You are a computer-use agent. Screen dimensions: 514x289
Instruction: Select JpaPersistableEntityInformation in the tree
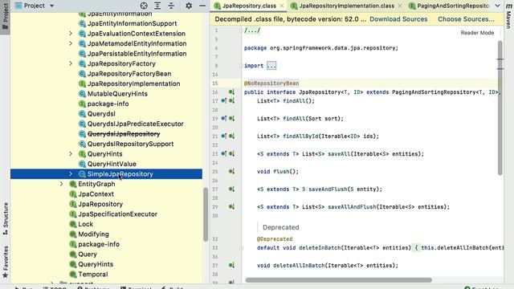[x=137, y=54]
